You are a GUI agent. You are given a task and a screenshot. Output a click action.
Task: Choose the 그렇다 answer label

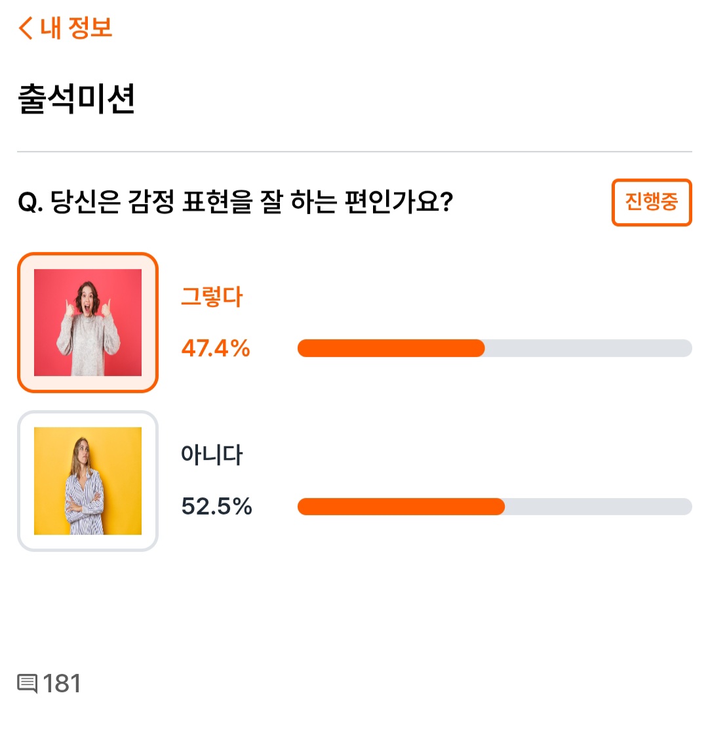pyautogui.click(x=212, y=296)
